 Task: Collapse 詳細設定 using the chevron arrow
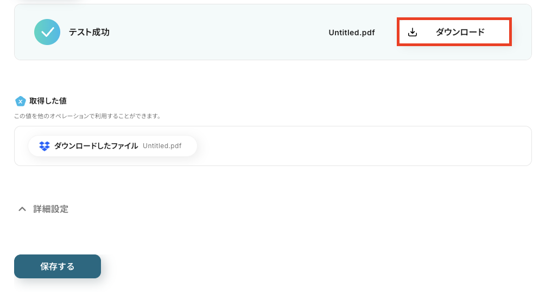(x=22, y=209)
